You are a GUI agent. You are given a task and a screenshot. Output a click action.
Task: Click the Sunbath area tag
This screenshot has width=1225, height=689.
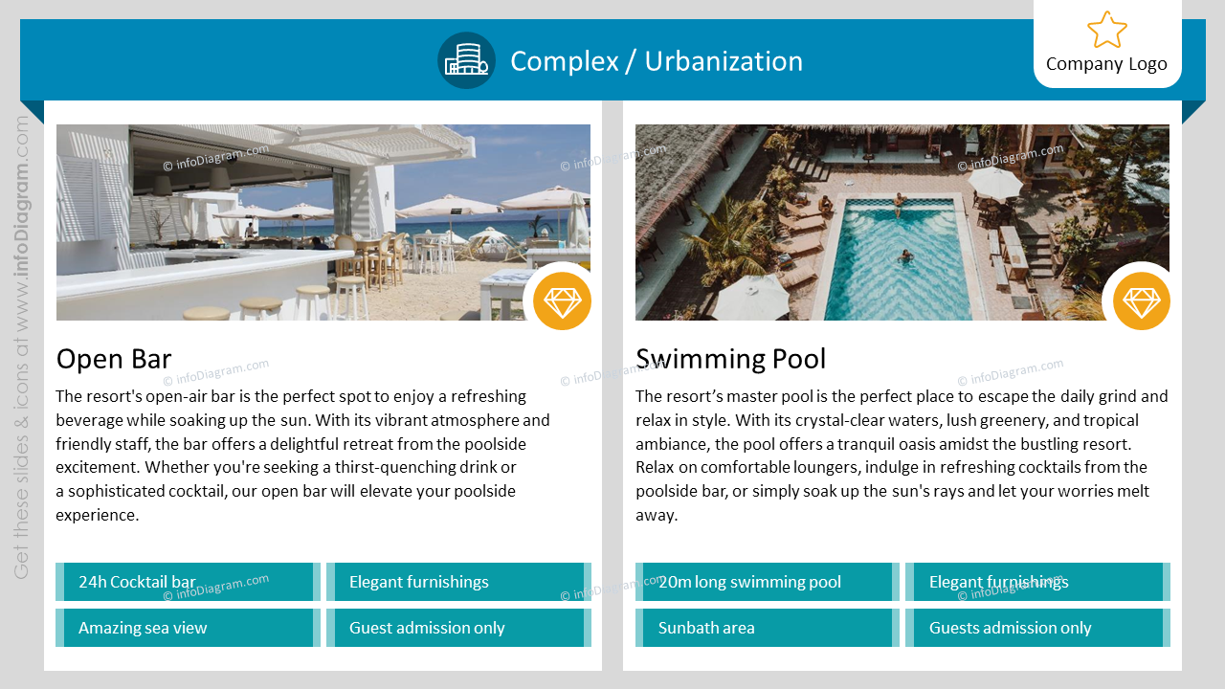(768, 628)
